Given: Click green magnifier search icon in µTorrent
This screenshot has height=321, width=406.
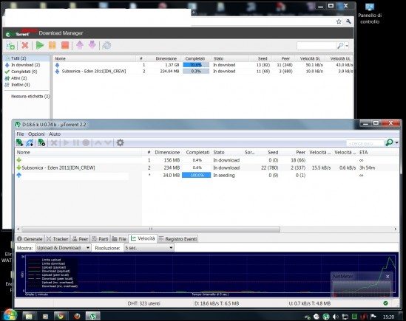Looking at the screenshot, I should 389,142.
